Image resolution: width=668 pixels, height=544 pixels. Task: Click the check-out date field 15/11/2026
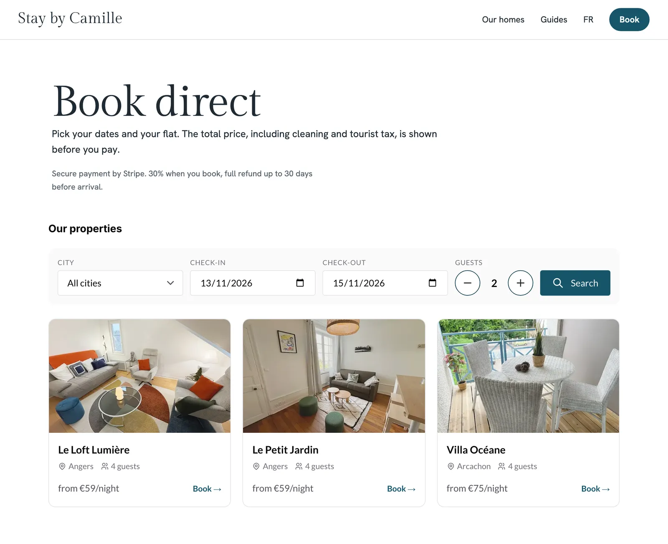tap(385, 283)
